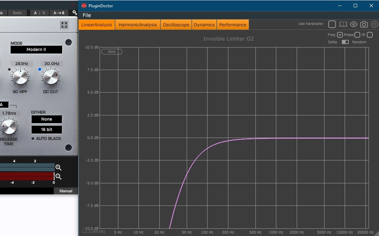Screen dimensions: 379x236
Task: Switch between A | B comparison states
Action: click(x=40, y=13)
